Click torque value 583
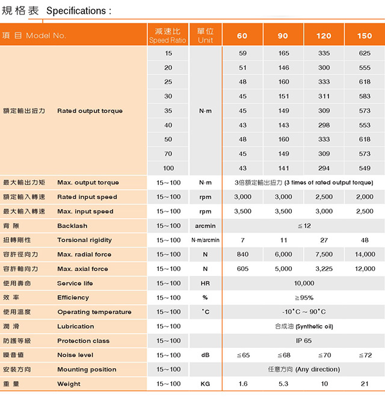The image size is (385, 399). pos(365,96)
